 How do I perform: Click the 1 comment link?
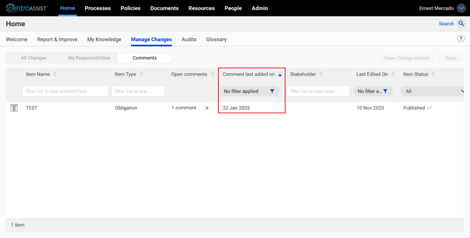tap(184, 108)
